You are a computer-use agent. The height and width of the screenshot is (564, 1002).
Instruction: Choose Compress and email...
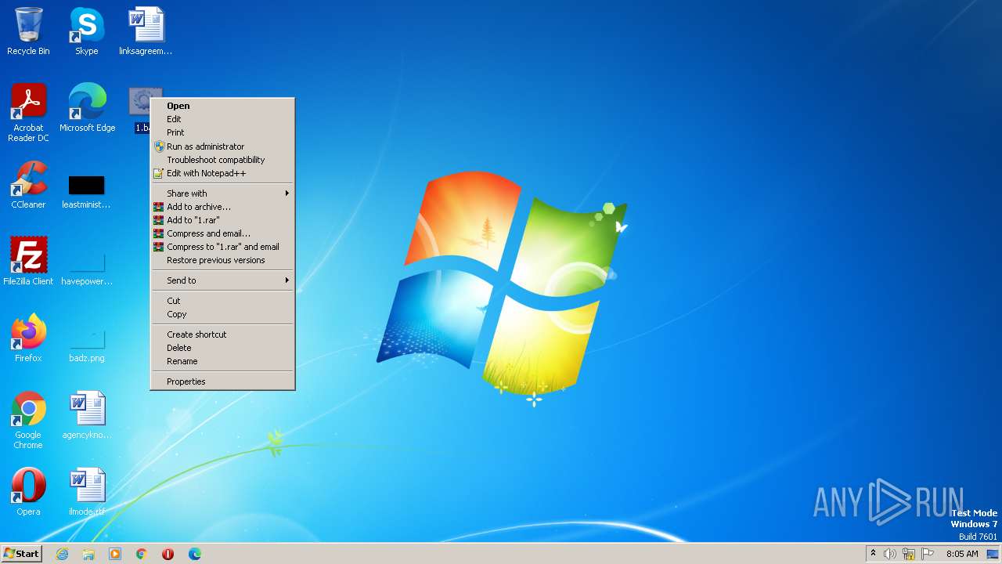(x=222, y=233)
